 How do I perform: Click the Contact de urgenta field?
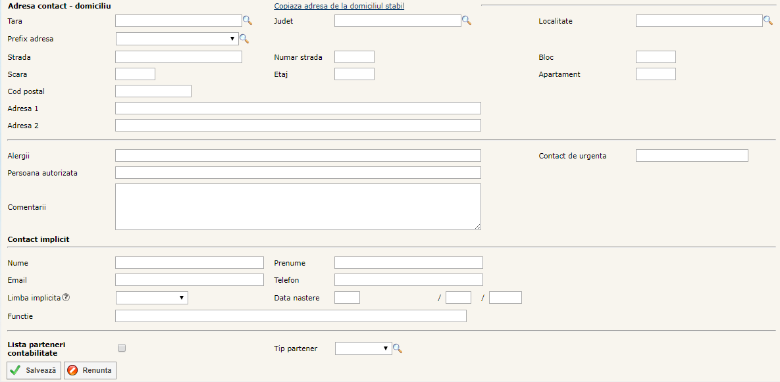(691, 156)
